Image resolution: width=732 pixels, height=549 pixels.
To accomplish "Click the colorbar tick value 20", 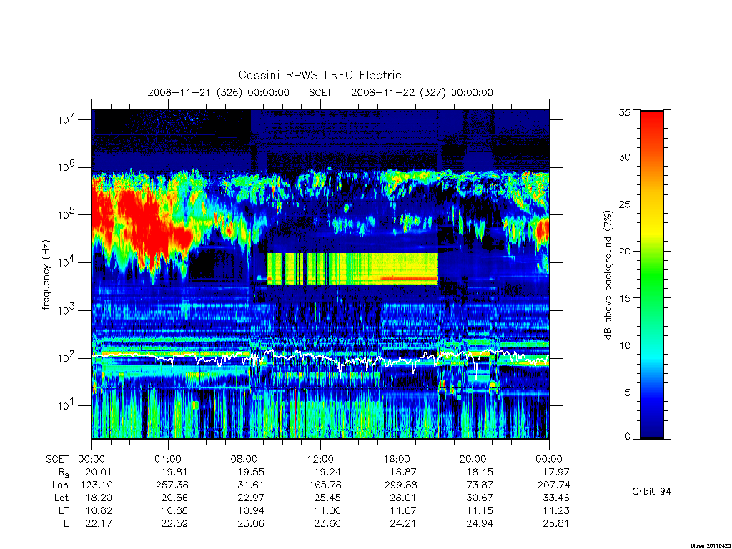I will click(624, 251).
